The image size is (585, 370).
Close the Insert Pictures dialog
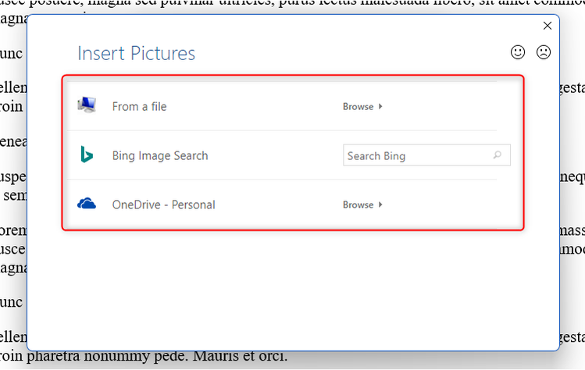pos(548,26)
